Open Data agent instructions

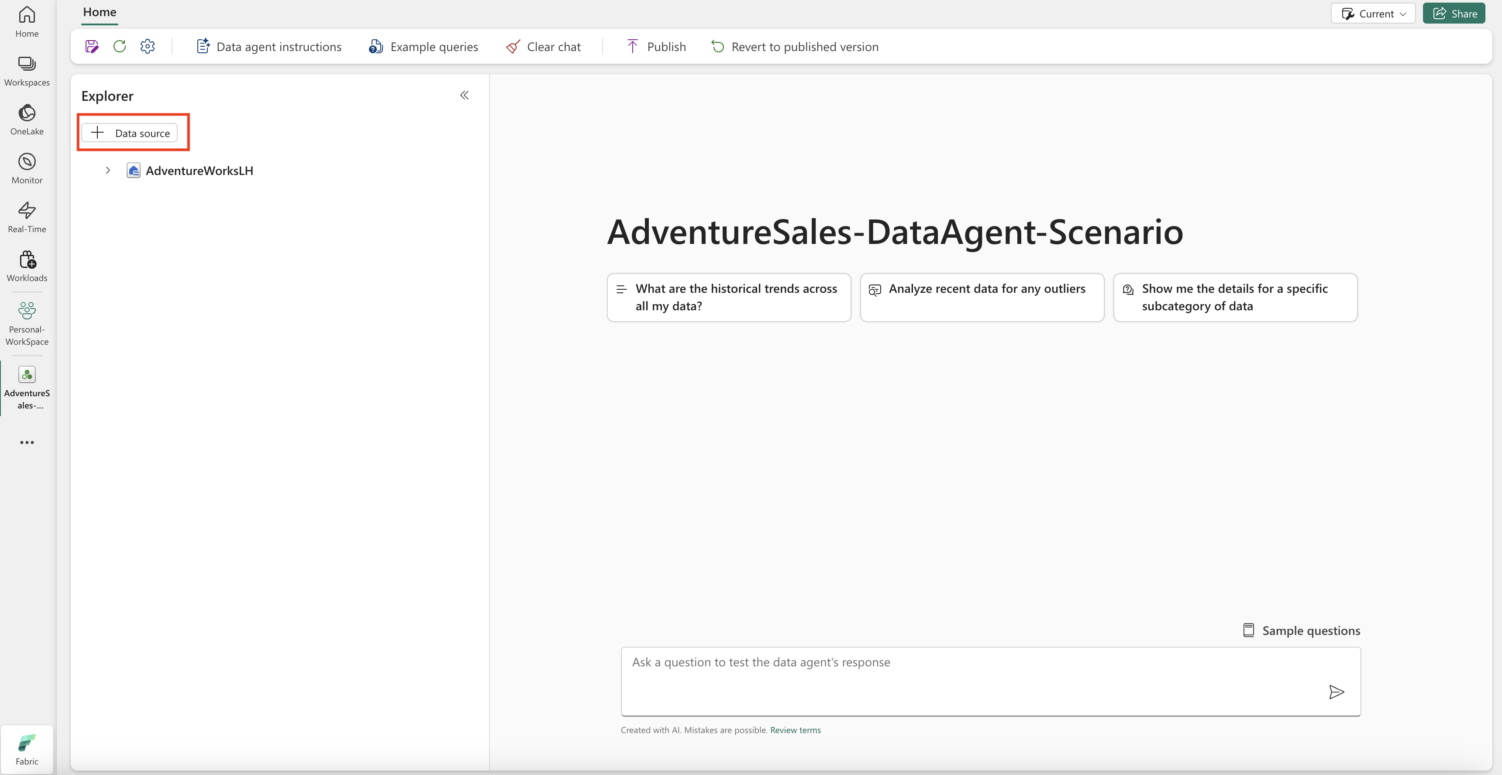coord(269,47)
